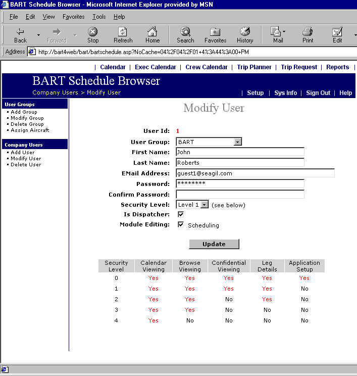Screen dimensions: 357x376
Task: Toggle the Scheduling module editing checkbox
Action: pos(181,224)
